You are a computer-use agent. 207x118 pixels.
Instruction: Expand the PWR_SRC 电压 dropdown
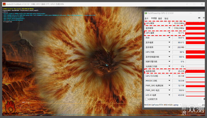point(169,90)
